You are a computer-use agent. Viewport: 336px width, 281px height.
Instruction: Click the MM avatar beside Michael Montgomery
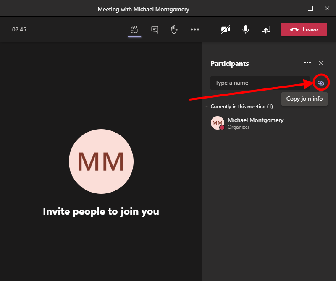(x=218, y=123)
